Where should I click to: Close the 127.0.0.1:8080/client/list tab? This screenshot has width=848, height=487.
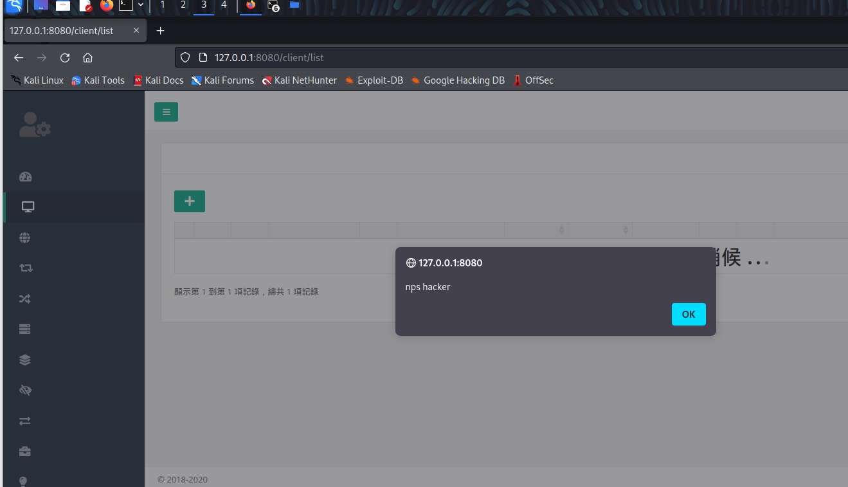click(x=136, y=30)
